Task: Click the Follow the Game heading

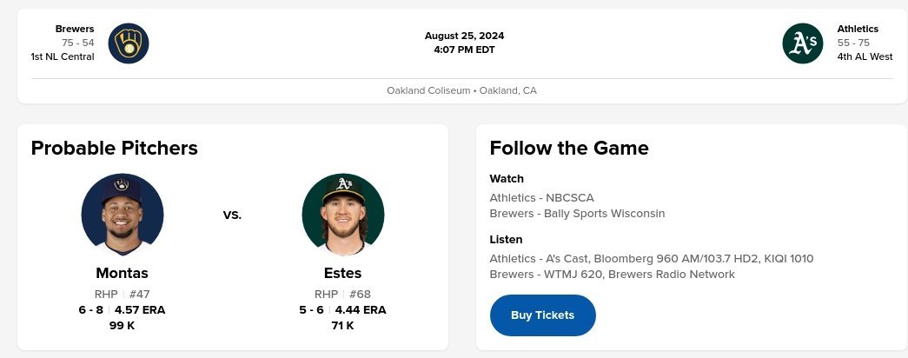Action: pos(569,148)
